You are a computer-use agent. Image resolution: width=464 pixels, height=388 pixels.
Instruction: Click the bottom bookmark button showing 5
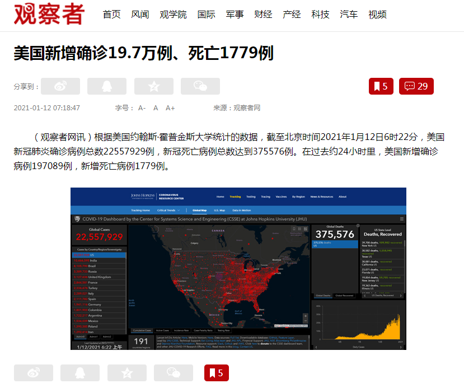coord(217,373)
